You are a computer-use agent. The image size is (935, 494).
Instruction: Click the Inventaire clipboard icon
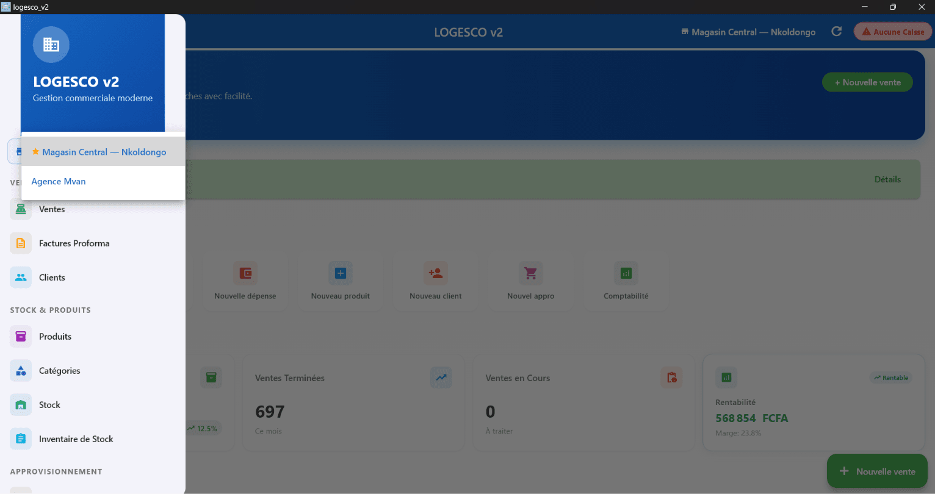tap(21, 439)
